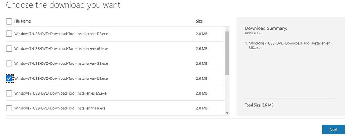Uncheck the en-US installer checkbox
Screen dimensions: 347x135
(x=9, y=78)
